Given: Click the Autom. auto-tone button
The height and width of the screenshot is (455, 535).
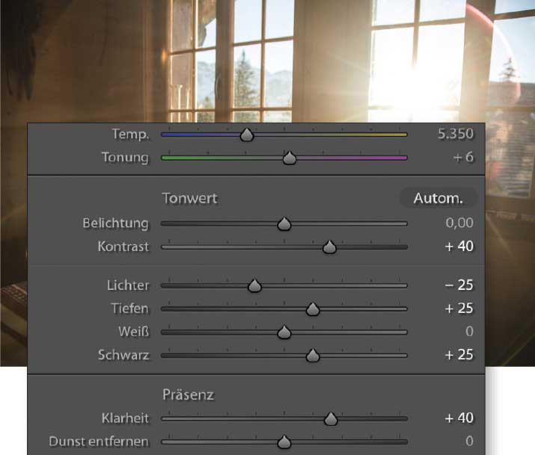Looking at the screenshot, I should click(438, 198).
